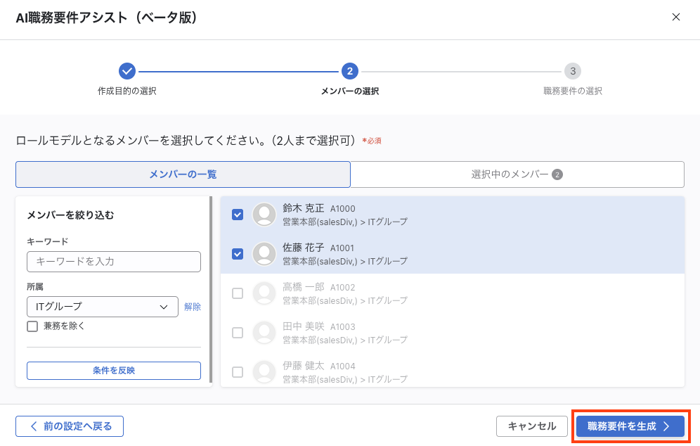The image size is (700, 446).
Task: Click checkbox for 伊藤 健太
Action: 238,372
